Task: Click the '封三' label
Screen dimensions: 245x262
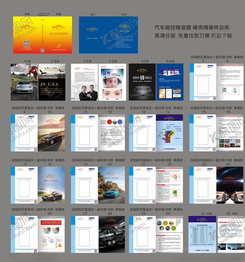Action: (125, 15)
